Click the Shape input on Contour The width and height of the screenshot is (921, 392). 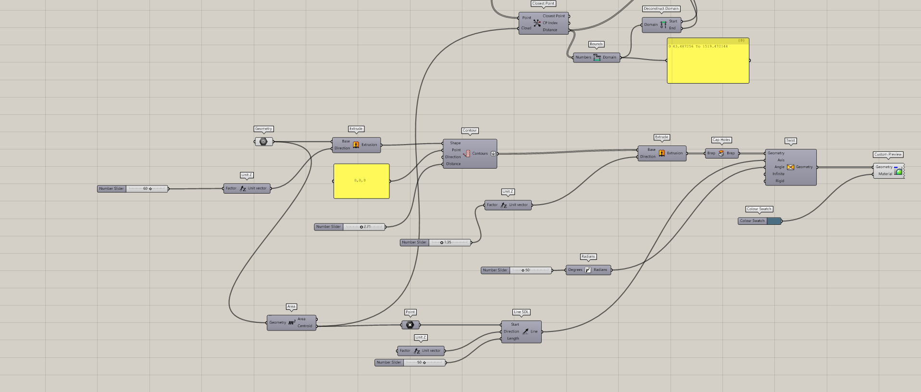point(455,143)
